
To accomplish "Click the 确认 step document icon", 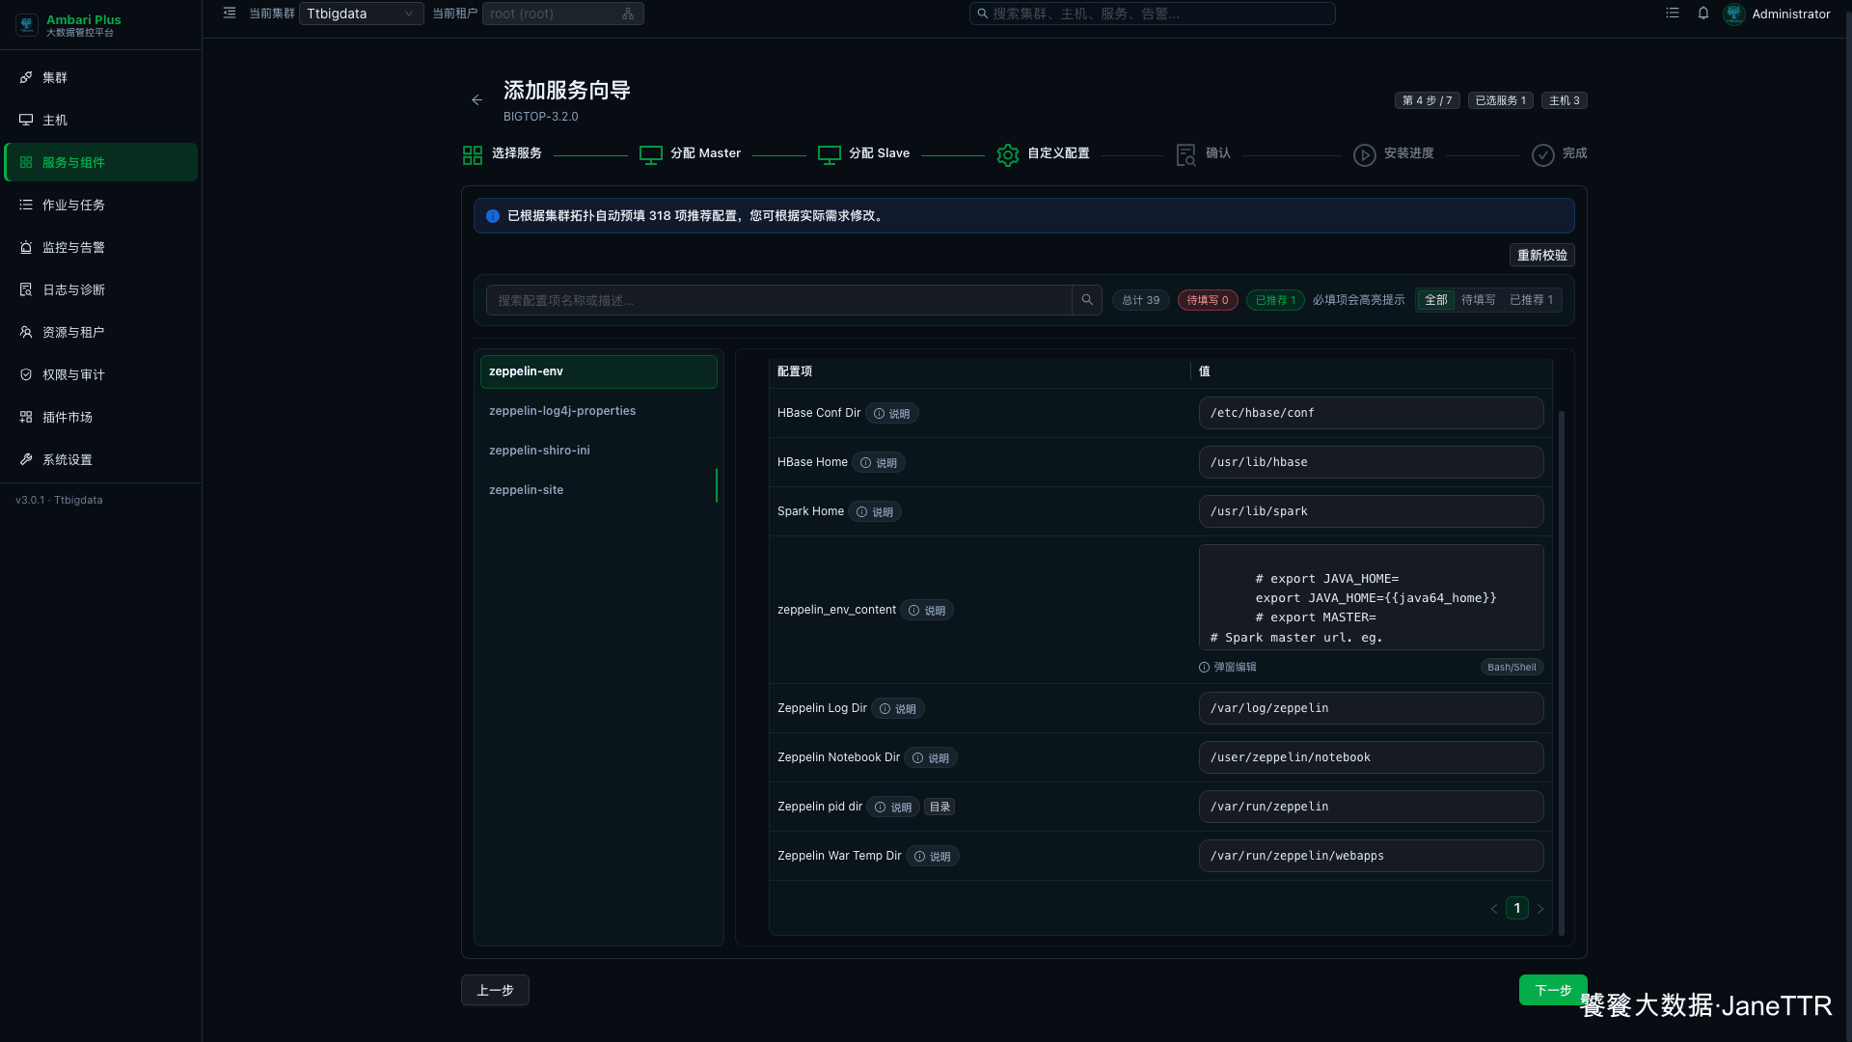I will pyautogui.click(x=1186, y=155).
